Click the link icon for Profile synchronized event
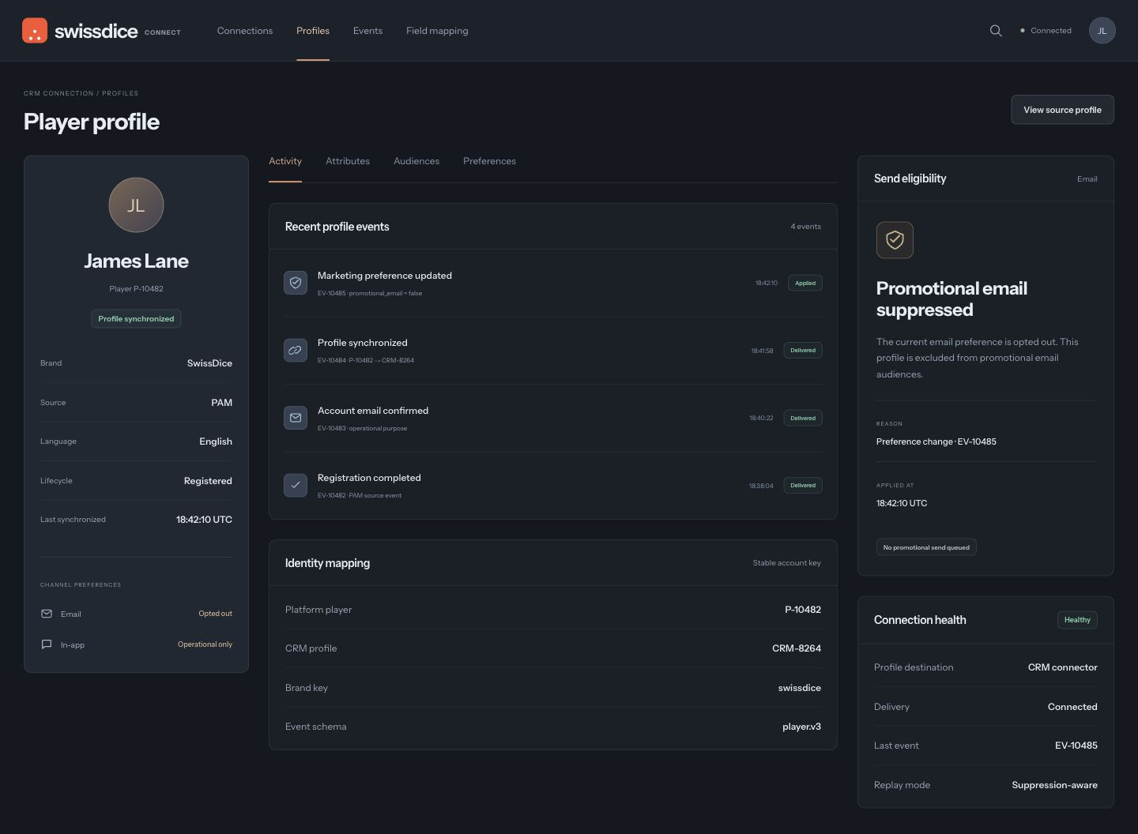Image resolution: width=1138 pixels, height=834 pixels. click(x=296, y=350)
